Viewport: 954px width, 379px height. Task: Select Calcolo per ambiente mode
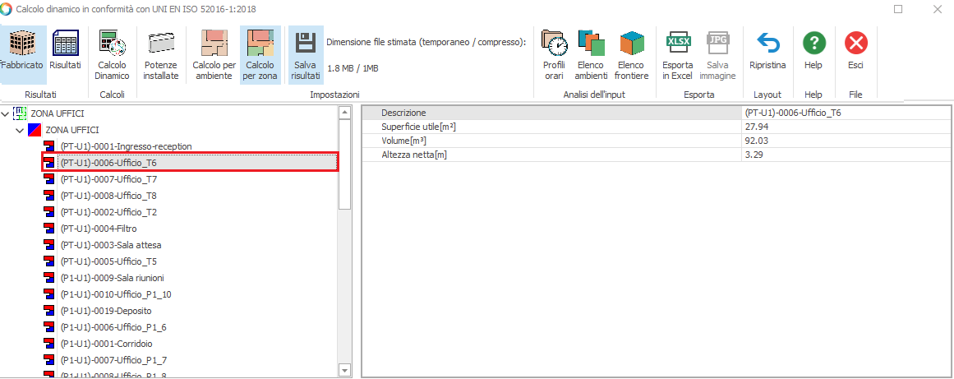(x=214, y=54)
